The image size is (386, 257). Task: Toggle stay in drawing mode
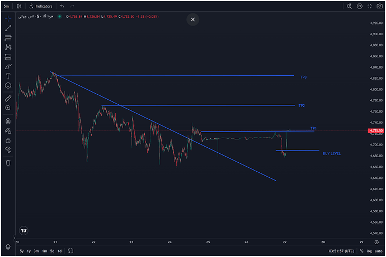[8, 130]
